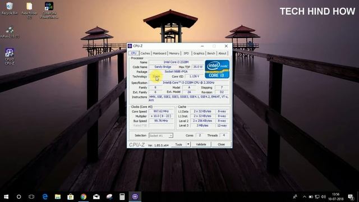Switch to the CPU tab

click(x=134, y=53)
